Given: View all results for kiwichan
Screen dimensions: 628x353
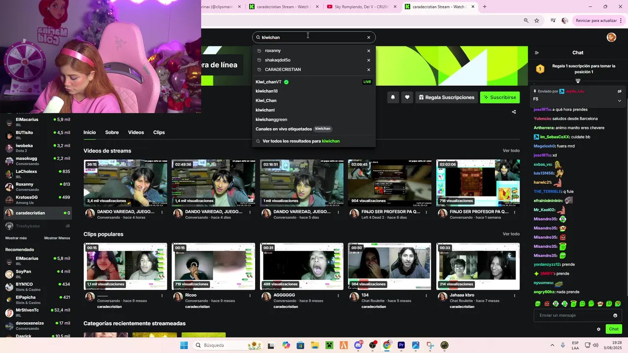Looking at the screenshot, I should coord(314,141).
